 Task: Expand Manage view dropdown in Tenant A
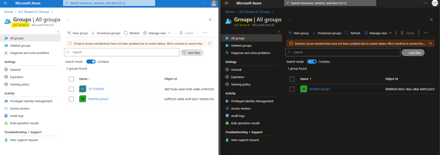click(x=157, y=33)
